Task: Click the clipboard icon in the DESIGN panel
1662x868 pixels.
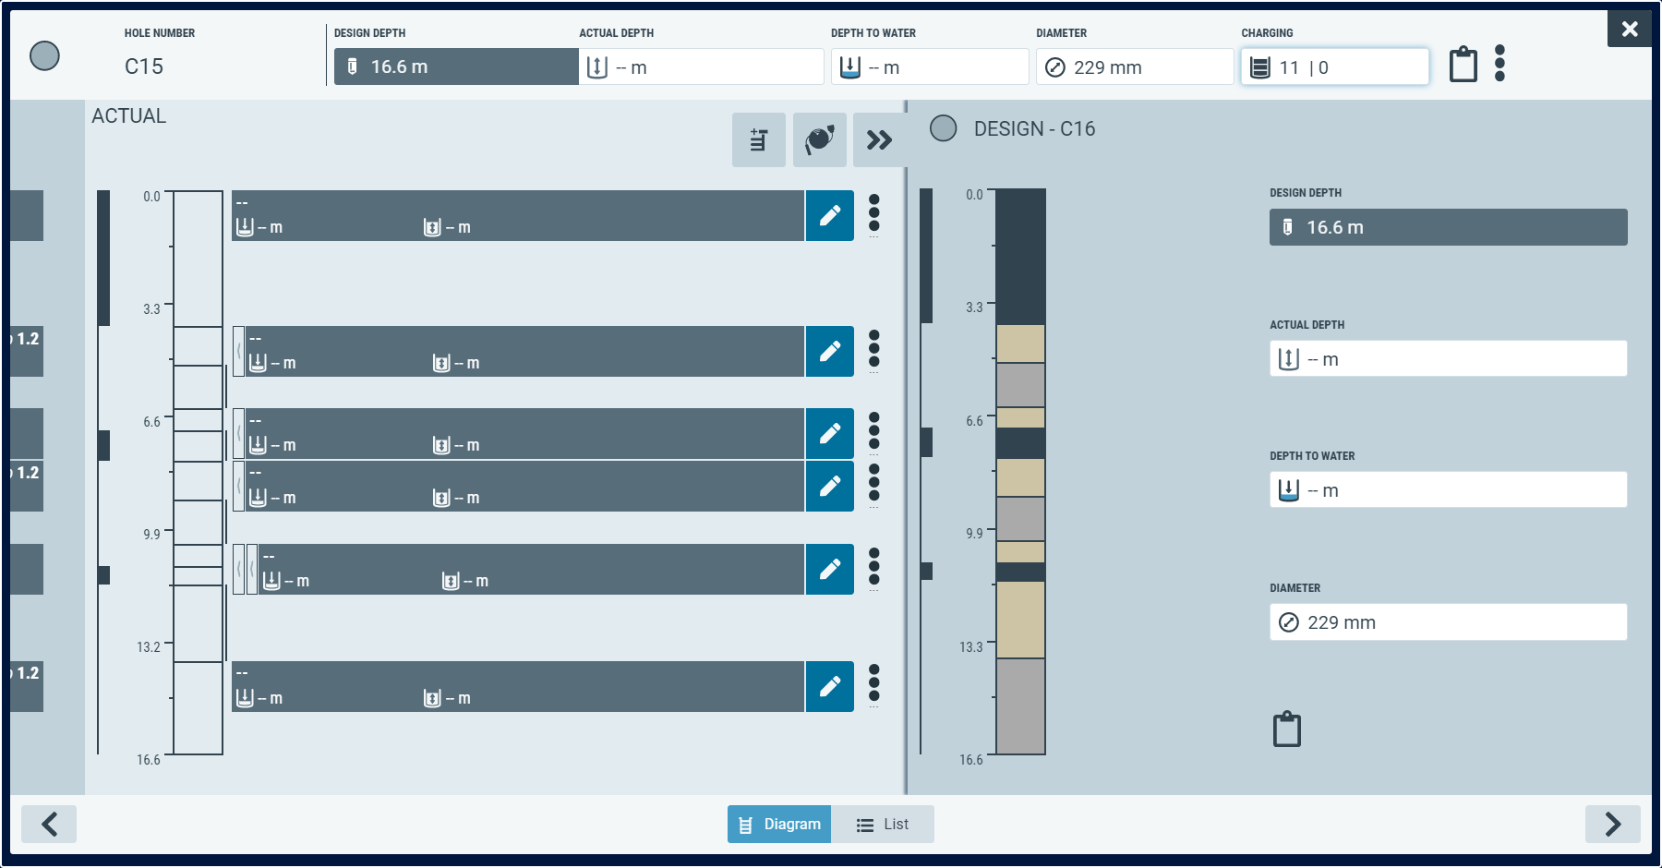Action: pyautogui.click(x=1288, y=729)
